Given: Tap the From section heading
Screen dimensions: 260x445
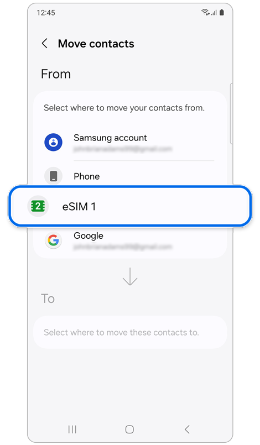Looking at the screenshot, I should (56, 74).
